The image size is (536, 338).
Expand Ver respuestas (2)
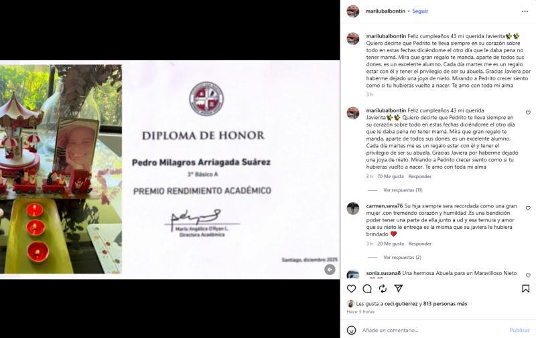pos(402,257)
